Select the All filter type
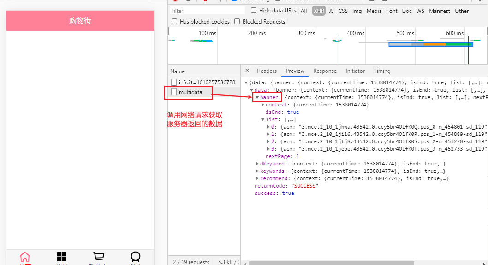The image size is (488, 265). point(304,11)
